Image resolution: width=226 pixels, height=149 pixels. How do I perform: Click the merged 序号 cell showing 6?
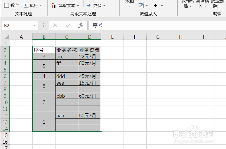click(44, 86)
